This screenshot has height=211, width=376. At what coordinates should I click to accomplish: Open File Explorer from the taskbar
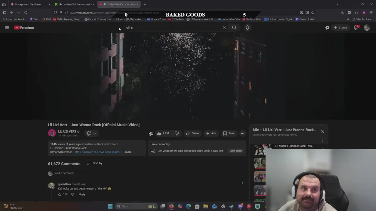click(206, 206)
